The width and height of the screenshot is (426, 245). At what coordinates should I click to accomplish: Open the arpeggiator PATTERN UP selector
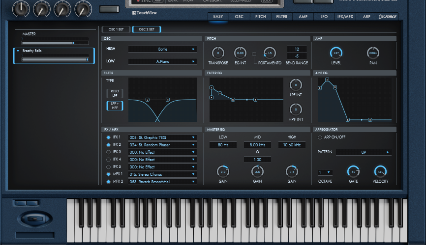(x=364, y=152)
